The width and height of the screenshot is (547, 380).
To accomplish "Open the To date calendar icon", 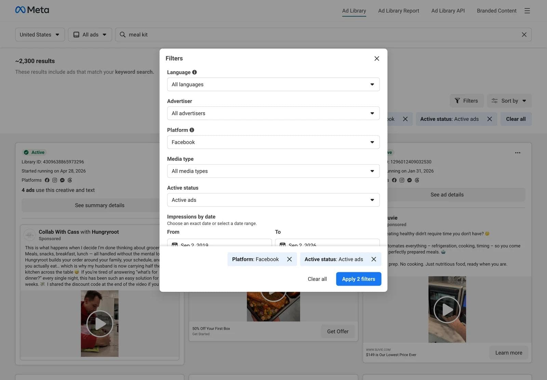I will point(282,245).
